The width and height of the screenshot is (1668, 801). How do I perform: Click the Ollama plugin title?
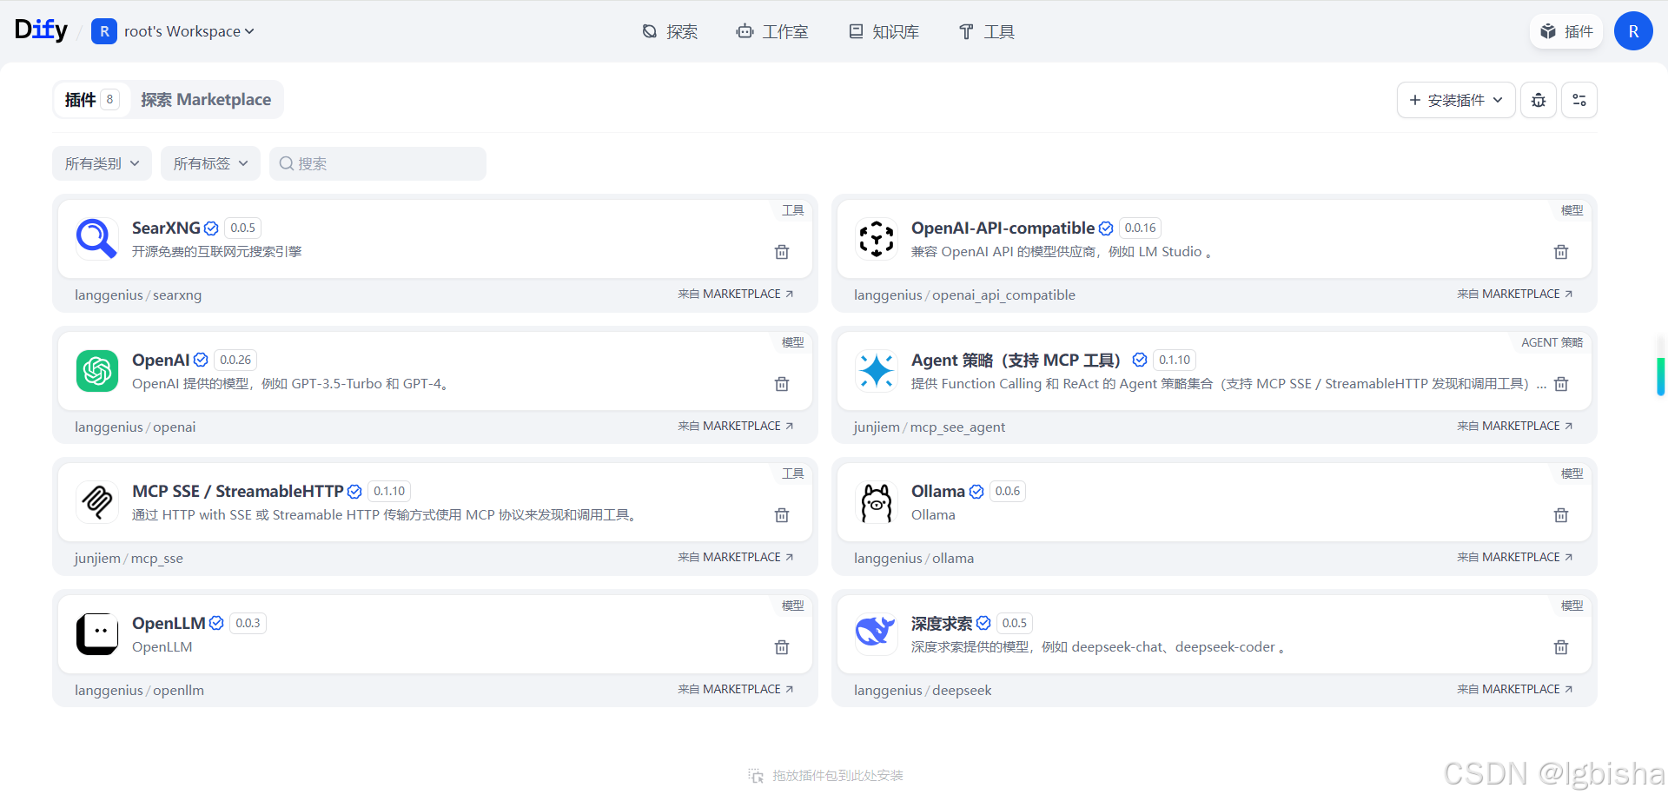pyautogui.click(x=938, y=491)
